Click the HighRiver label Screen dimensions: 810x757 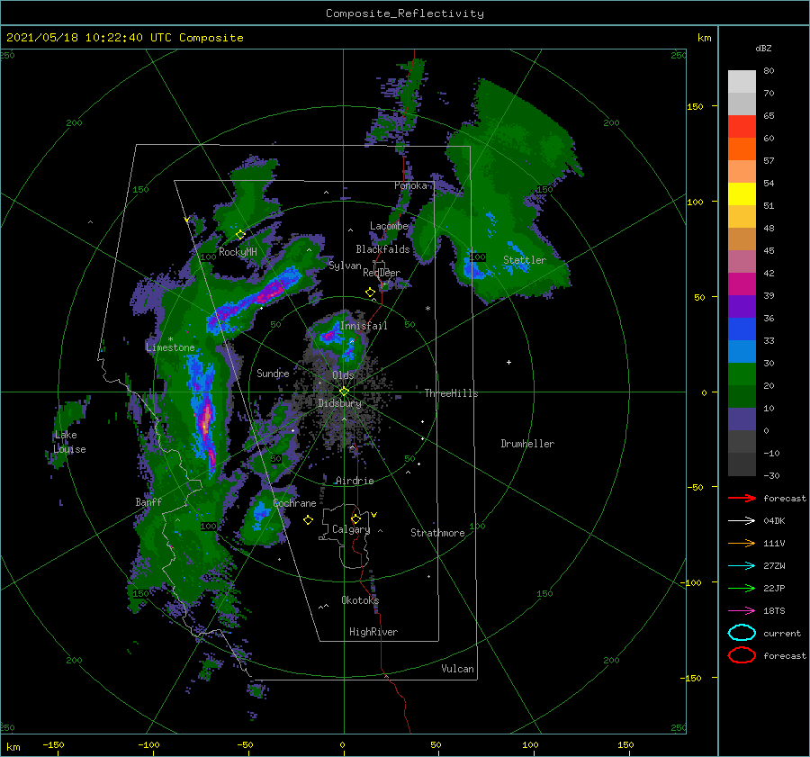[x=373, y=632]
